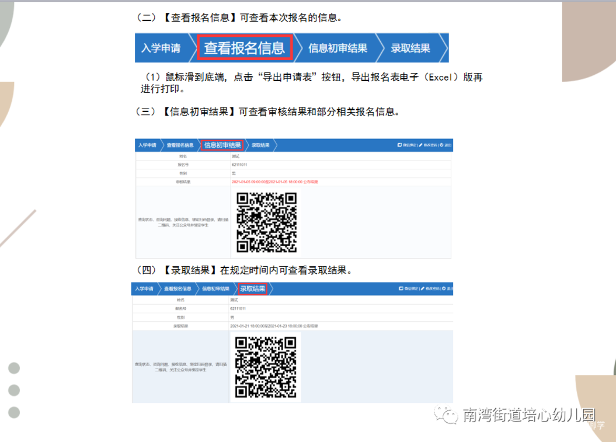Viewport: 616px width, 442px height.
Task: Click pencil change-password icon in bottom 录取结果 panel
Action: point(423,288)
